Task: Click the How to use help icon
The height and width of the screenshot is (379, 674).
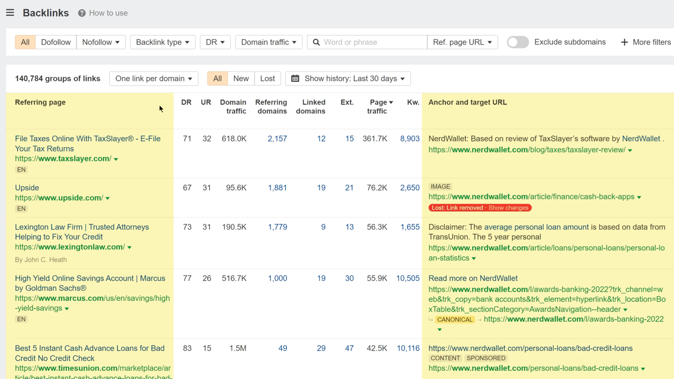Action: point(82,13)
